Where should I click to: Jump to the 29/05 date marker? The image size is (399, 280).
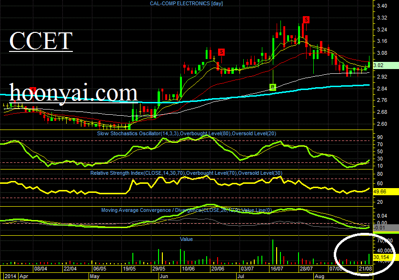tap(159, 269)
